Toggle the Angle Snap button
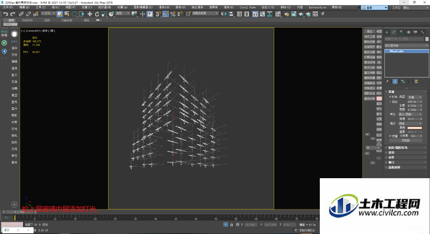This screenshot has width=430, height=234. pyautogui.click(x=166, y=14)
